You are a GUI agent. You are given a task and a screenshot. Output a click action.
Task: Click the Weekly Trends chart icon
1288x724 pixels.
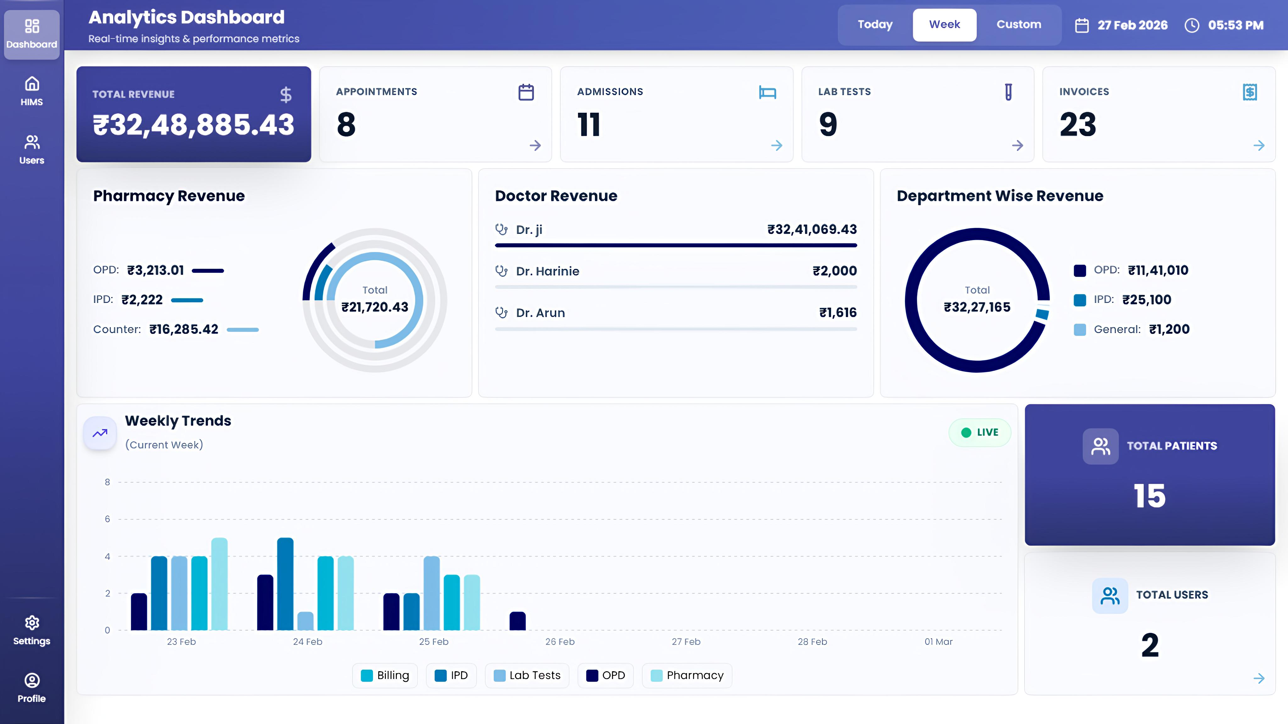coord(99,433)
